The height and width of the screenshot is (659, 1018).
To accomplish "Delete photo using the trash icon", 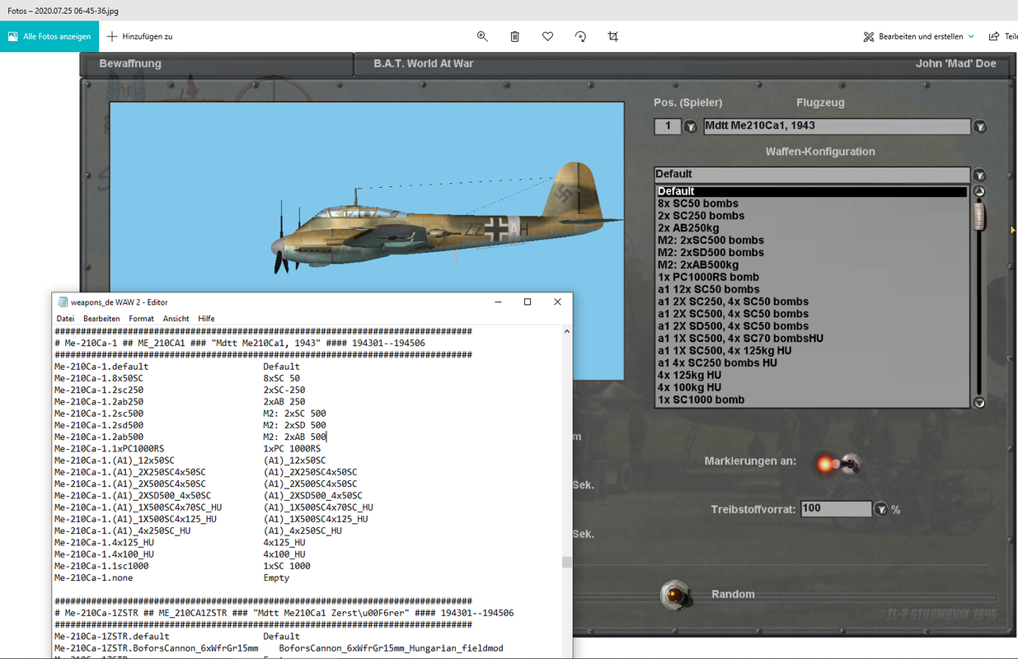I will pyautogui.click(x=515, y=36).
